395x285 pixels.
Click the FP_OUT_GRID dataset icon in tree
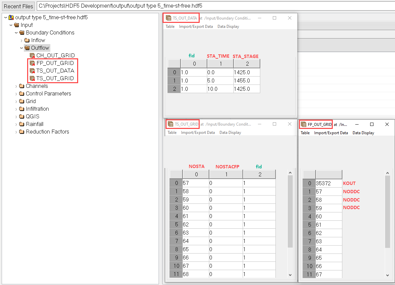click(x=32, y=63)
